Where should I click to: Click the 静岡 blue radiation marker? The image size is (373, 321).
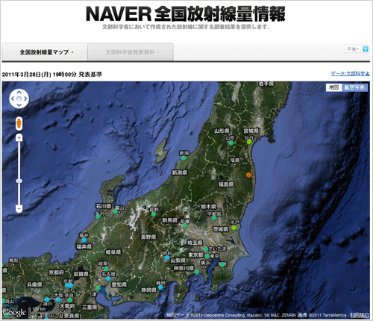pyautogui.click(x=160, y=287)
